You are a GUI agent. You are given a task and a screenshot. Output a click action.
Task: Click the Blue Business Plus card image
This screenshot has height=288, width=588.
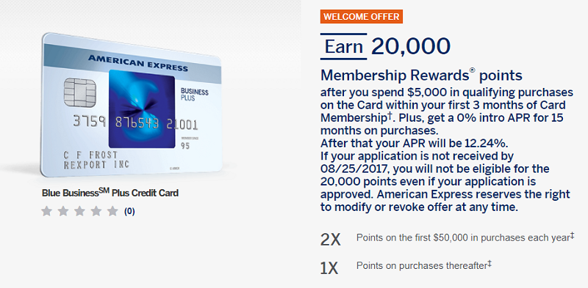coord(132,105)
